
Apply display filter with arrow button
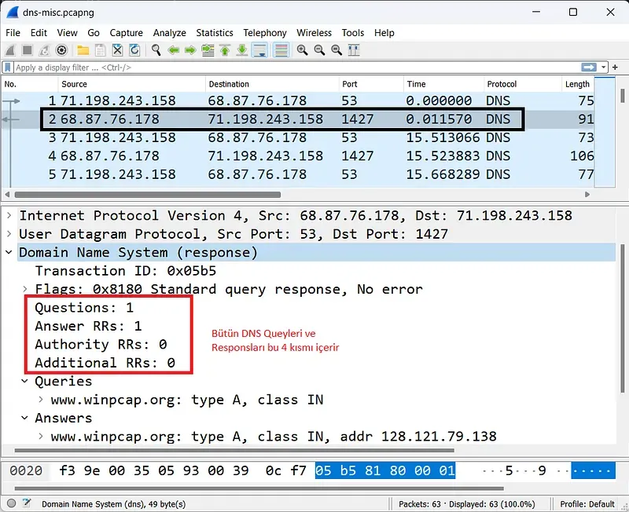588,68
